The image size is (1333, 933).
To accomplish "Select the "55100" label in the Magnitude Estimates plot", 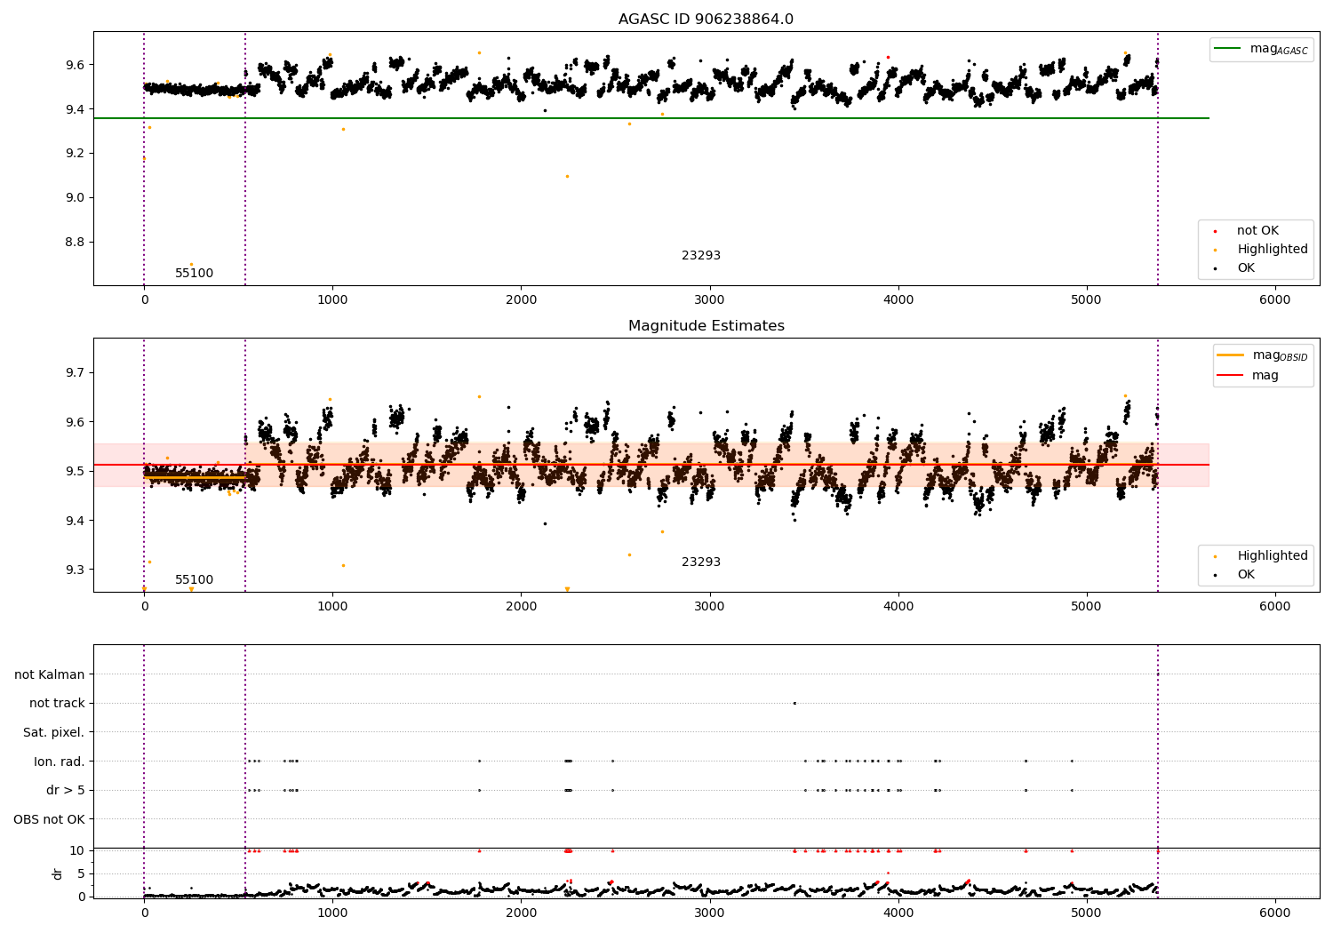I will (194, 580).
